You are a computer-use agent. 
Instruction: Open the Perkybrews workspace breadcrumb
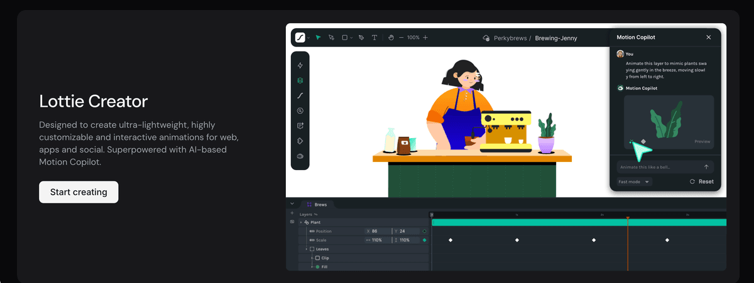[x=511, y=38]
